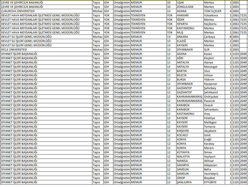This screenshot has width=248, height=187.
Task: Click the İzmit district cell
Action: tap(214, 135)
